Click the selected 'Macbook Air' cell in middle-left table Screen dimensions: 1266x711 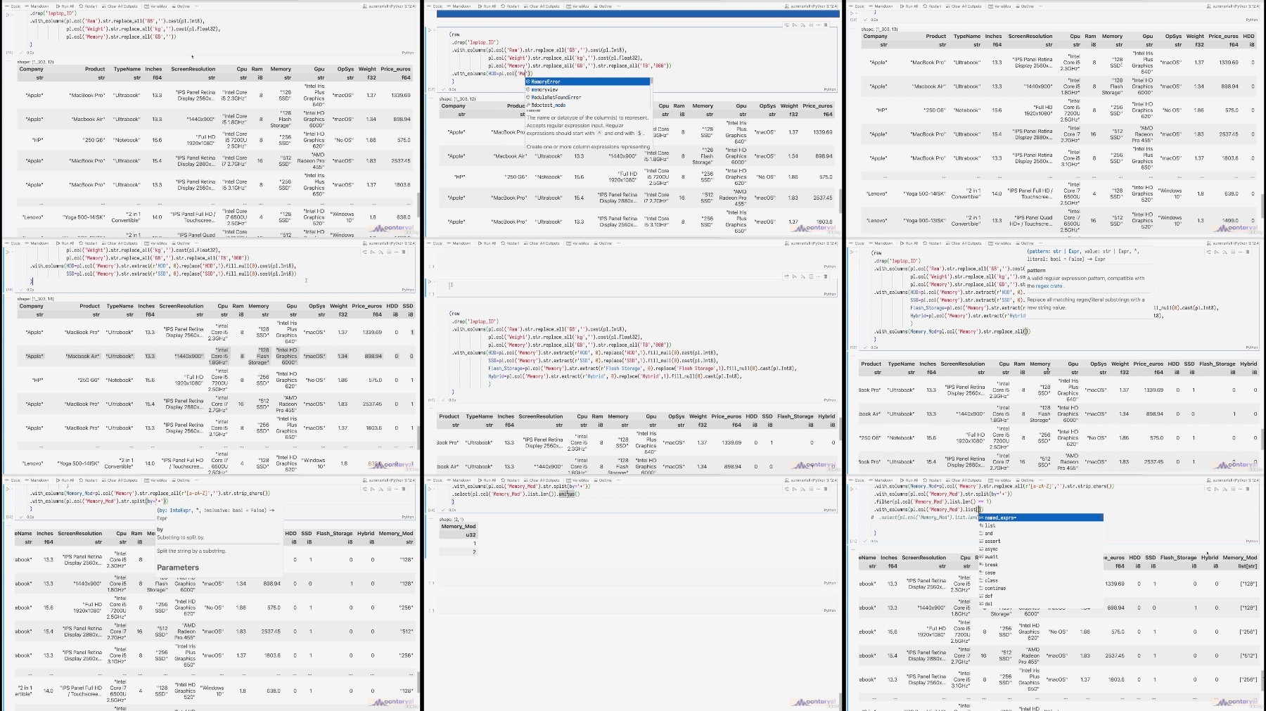coord(82,356)
